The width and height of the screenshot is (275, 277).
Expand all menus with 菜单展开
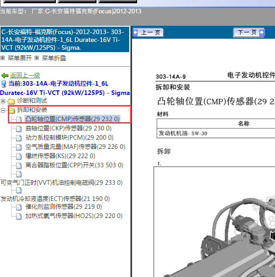tap(20, 58)
